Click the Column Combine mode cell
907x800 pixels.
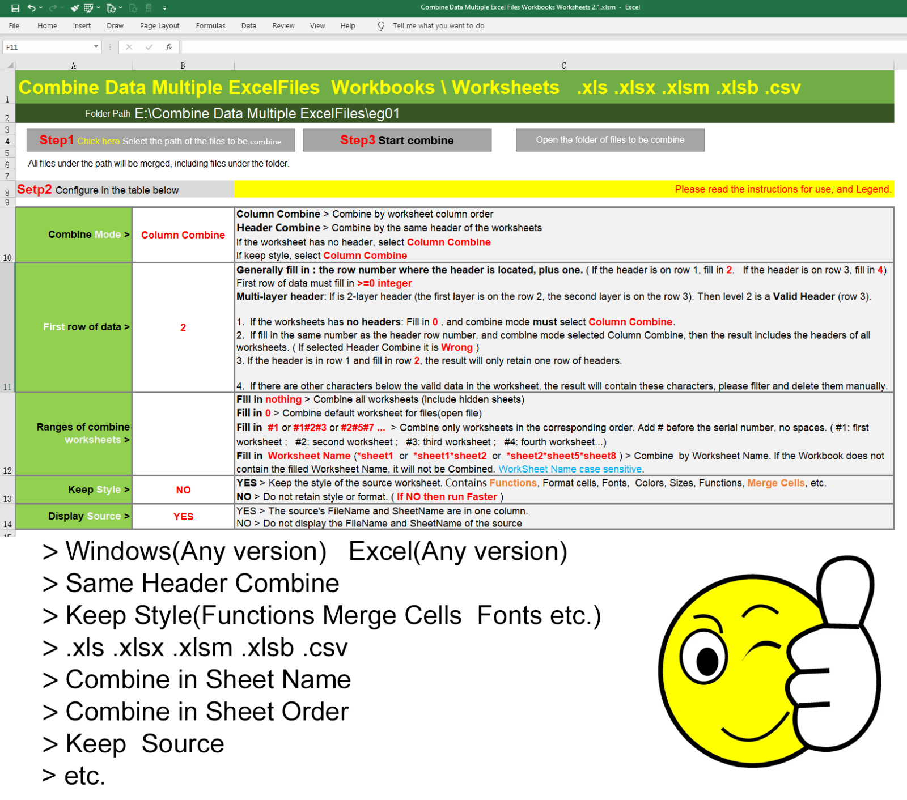183,235
